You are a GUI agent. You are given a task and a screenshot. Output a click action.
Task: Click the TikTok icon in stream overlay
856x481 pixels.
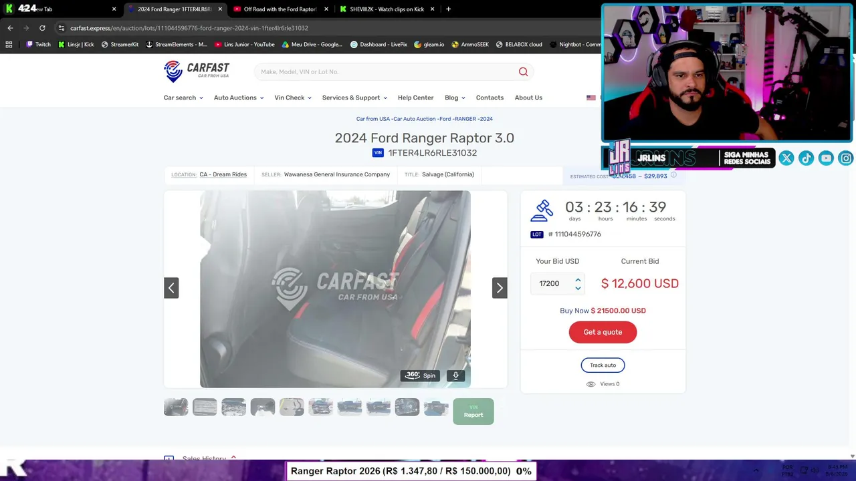807,158
